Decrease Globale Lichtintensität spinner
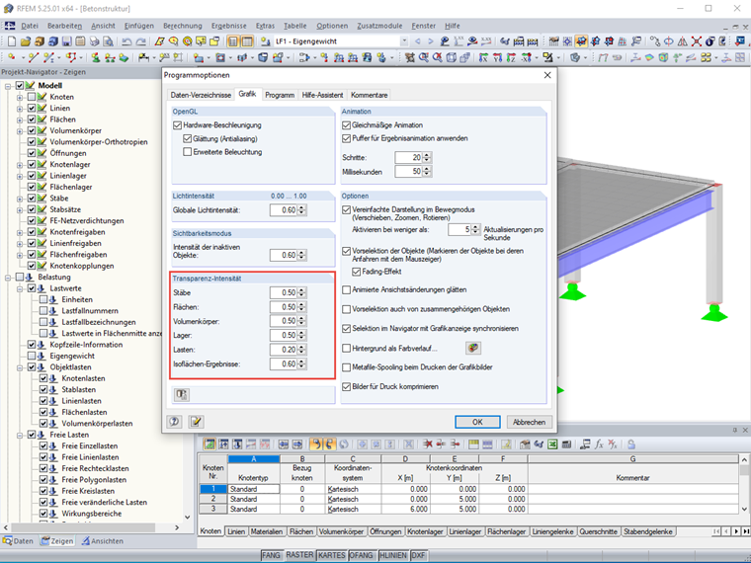Image resolution: width=751 pixels, height=563 pixels. click(x=301, y=212)
